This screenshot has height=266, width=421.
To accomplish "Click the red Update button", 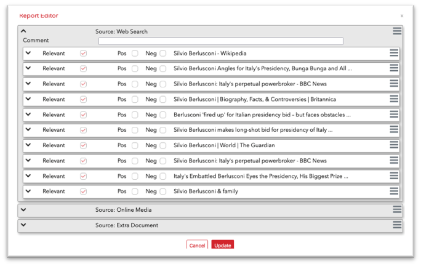I will click(x=222, y=245).
